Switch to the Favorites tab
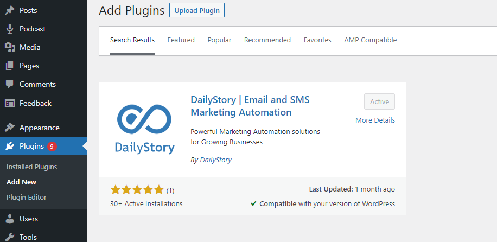 point(317,40)
